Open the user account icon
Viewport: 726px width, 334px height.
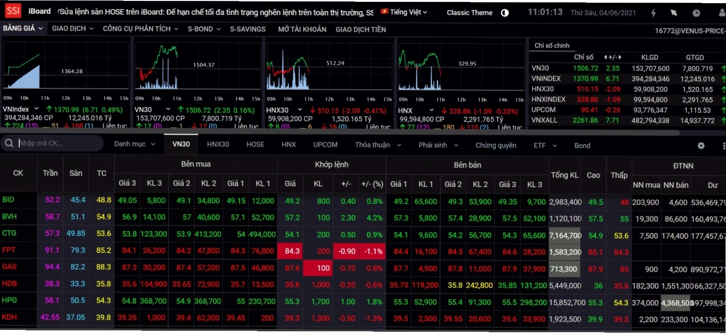(x=722, y=13)
